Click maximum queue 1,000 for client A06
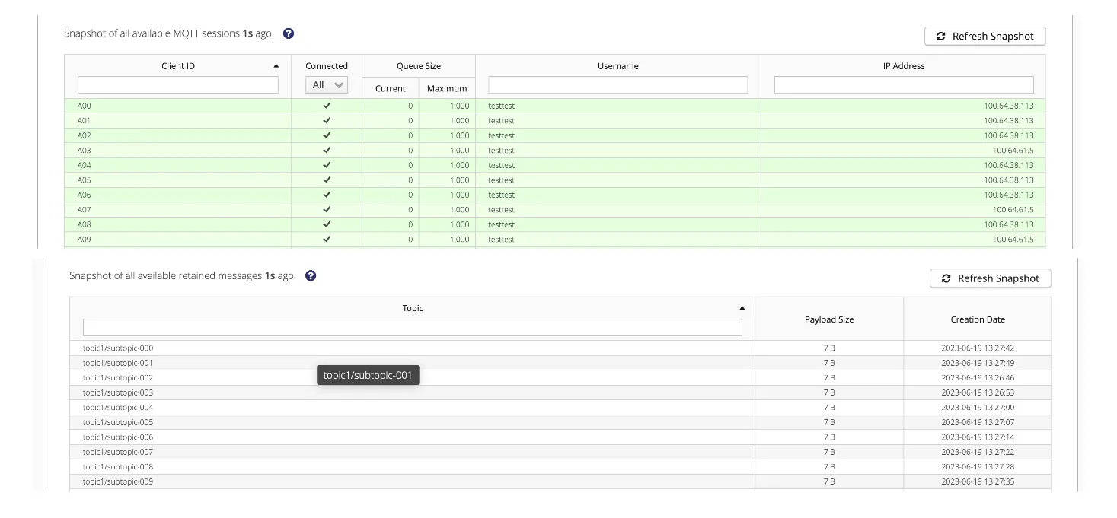 pos(459,195)
